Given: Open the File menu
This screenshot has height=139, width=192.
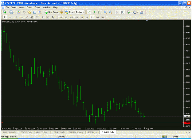Looking at the screenshot, I should (x=7, y=7).
